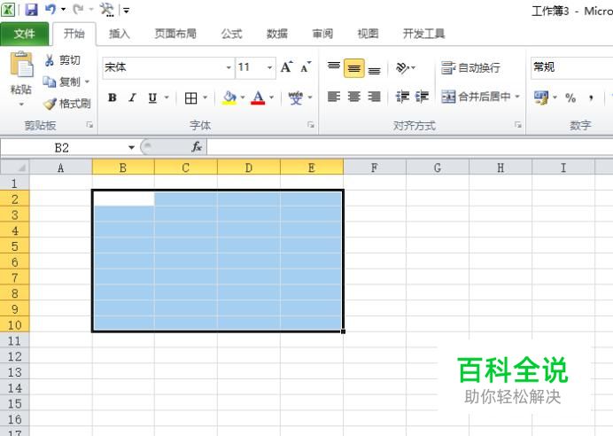Toggle Bold formatting
The height and width of the screenshot is (436, 613).
tap(113, 97)
